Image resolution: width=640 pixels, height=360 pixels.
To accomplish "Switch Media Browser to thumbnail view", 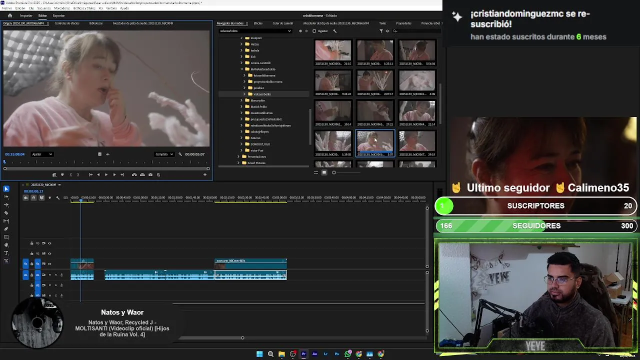I will coord(324,172).
